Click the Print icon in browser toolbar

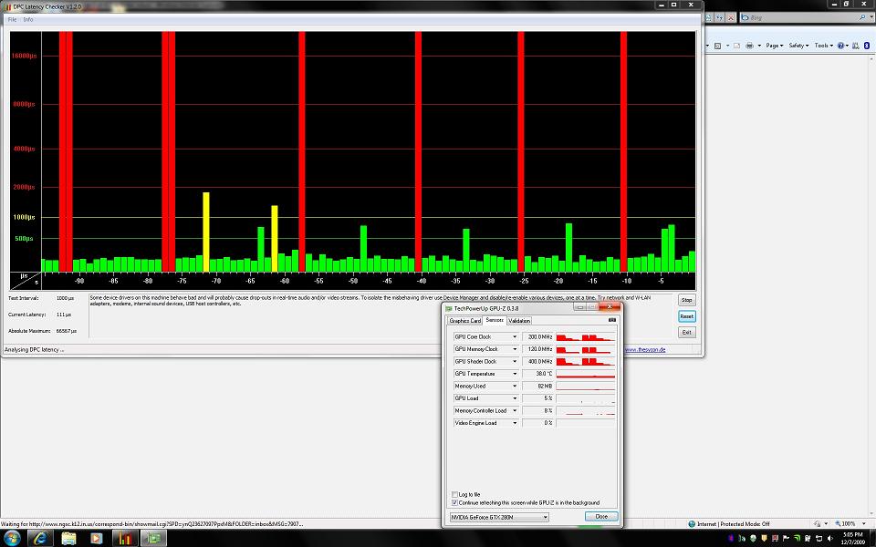(x=749, y=46)
